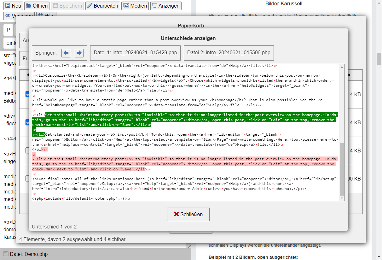This screenshot has width=382, height=260.
Task: Open a file with Öffnen
Action: click(x=37, y=6)
